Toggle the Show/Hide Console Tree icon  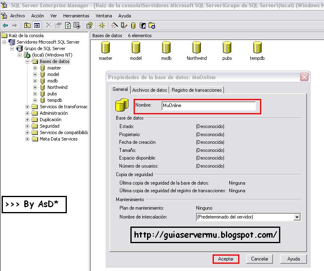point(37,25)
